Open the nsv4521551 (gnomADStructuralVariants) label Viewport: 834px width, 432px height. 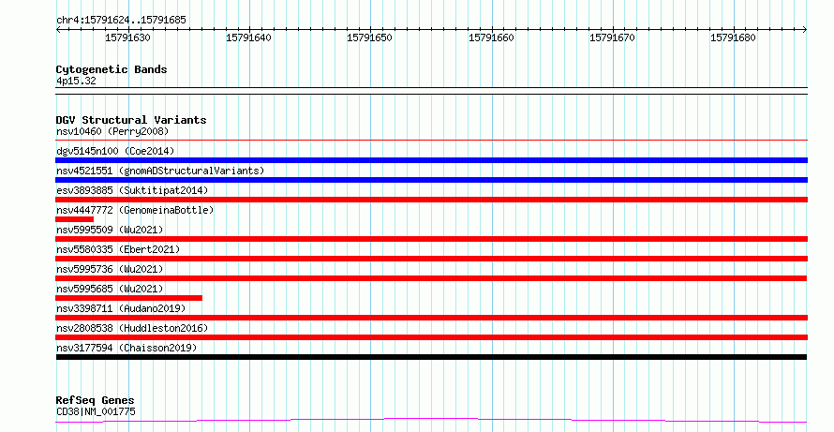[160, 171]
